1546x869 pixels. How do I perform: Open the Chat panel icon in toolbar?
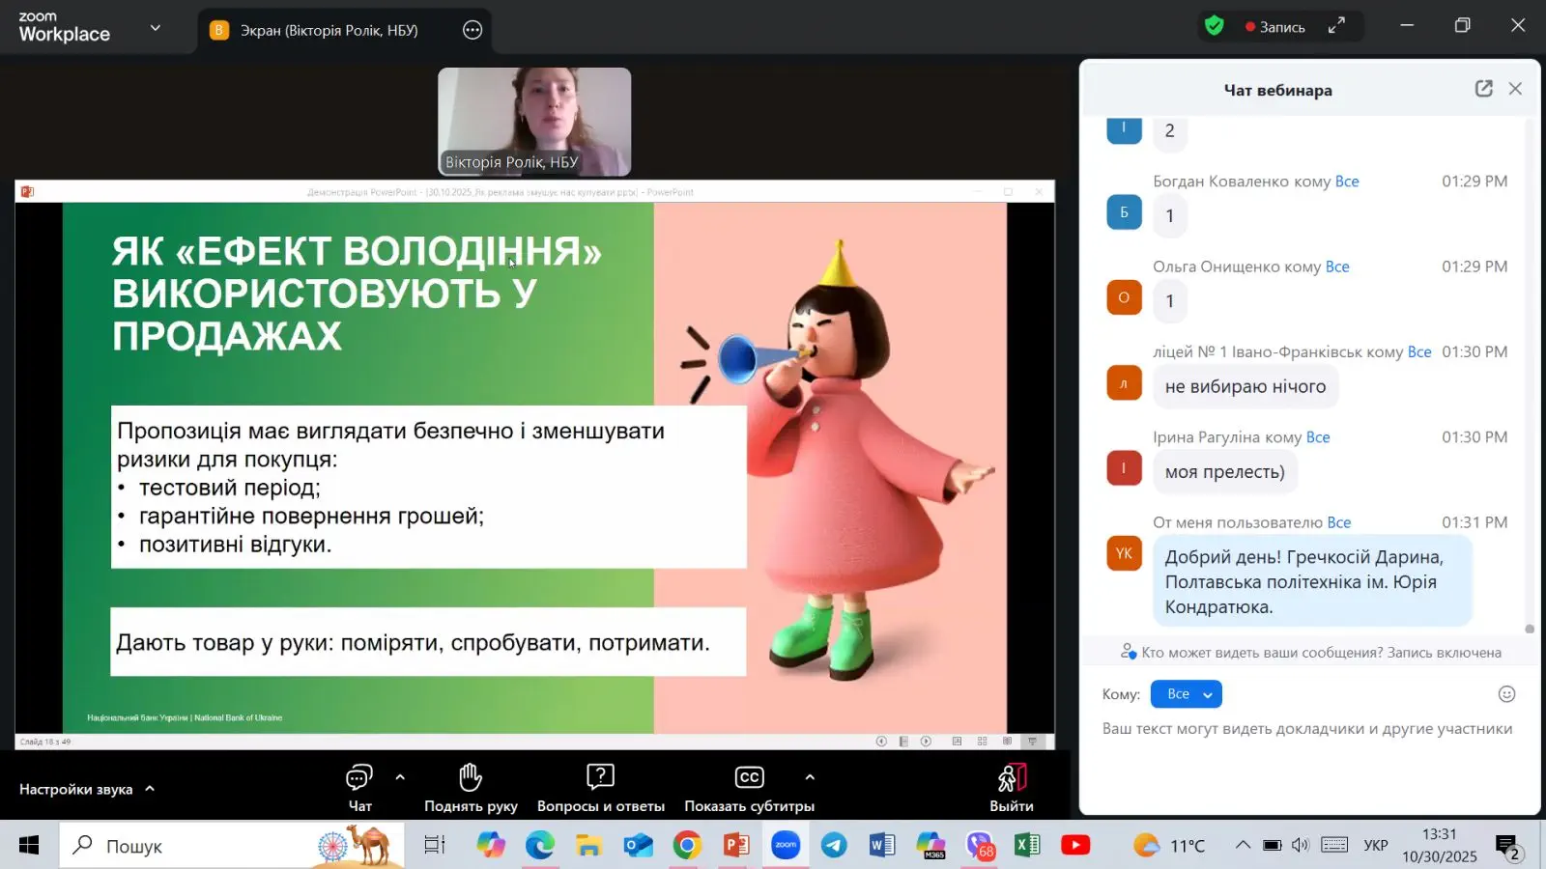[359, 778]
